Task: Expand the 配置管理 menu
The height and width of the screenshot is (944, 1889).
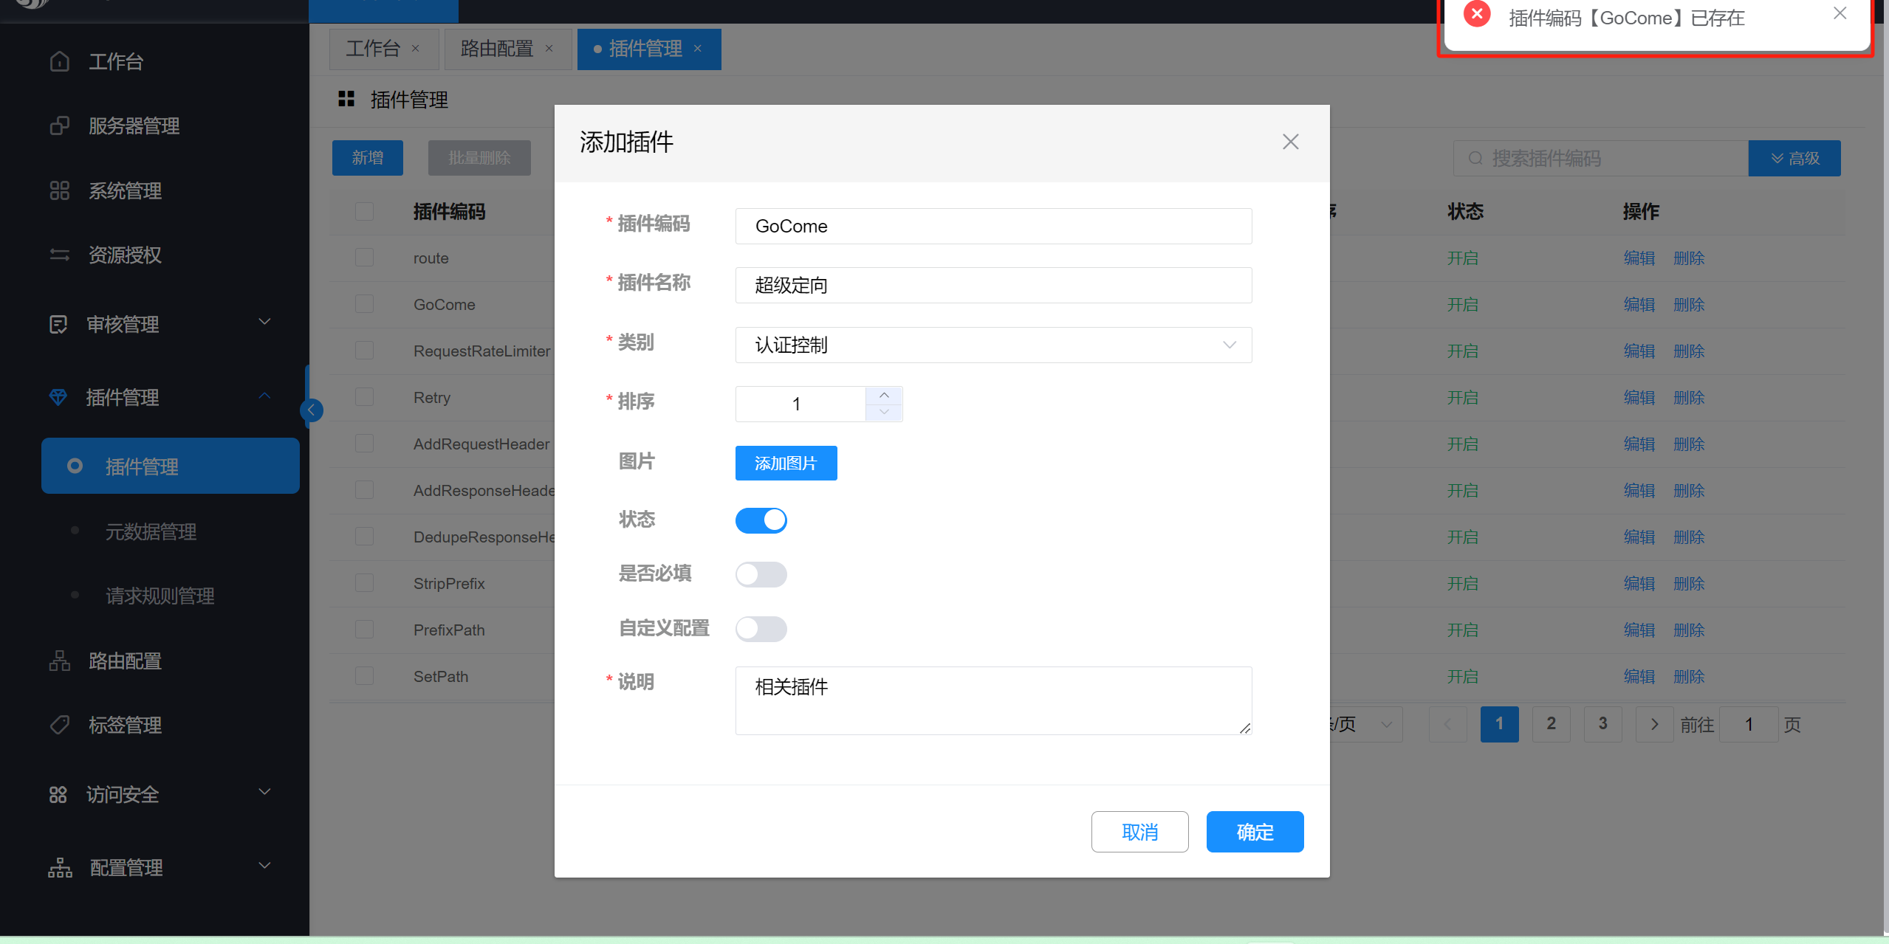Action: (264, 865)
